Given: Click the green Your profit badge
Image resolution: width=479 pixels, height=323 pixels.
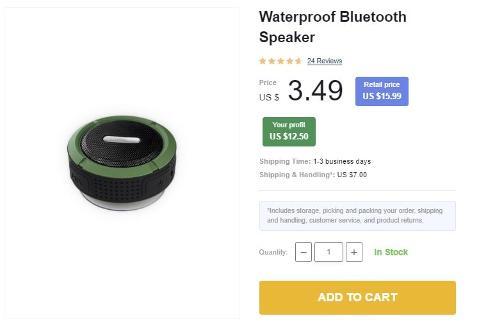Looking at the screenshot, I should 289,131.
